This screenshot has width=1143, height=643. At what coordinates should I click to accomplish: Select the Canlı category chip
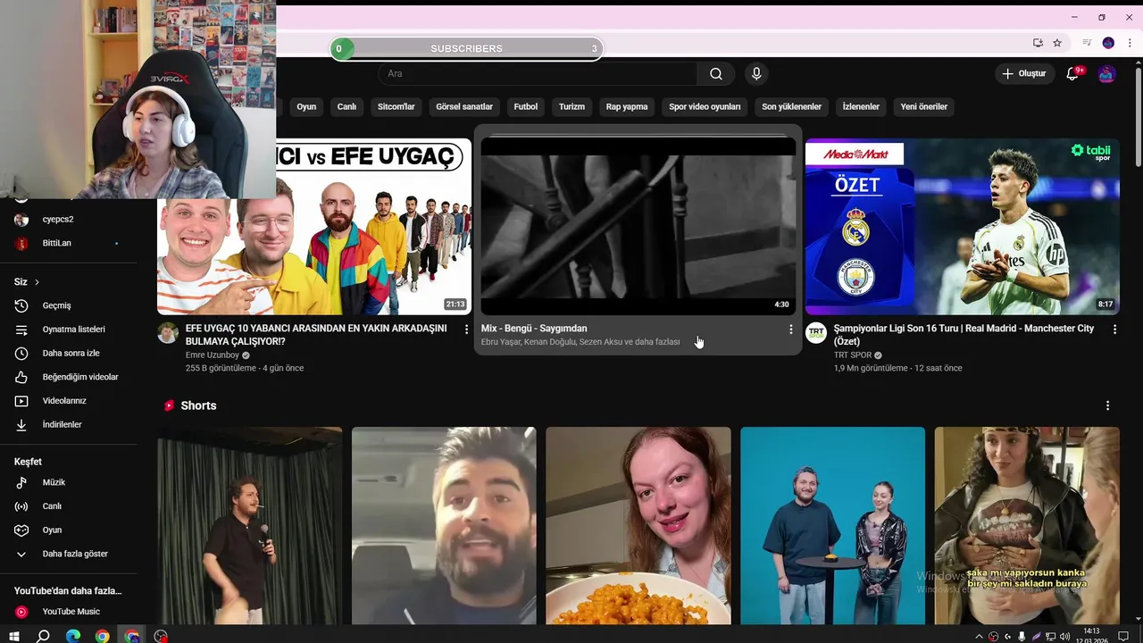tap(346, 106)
